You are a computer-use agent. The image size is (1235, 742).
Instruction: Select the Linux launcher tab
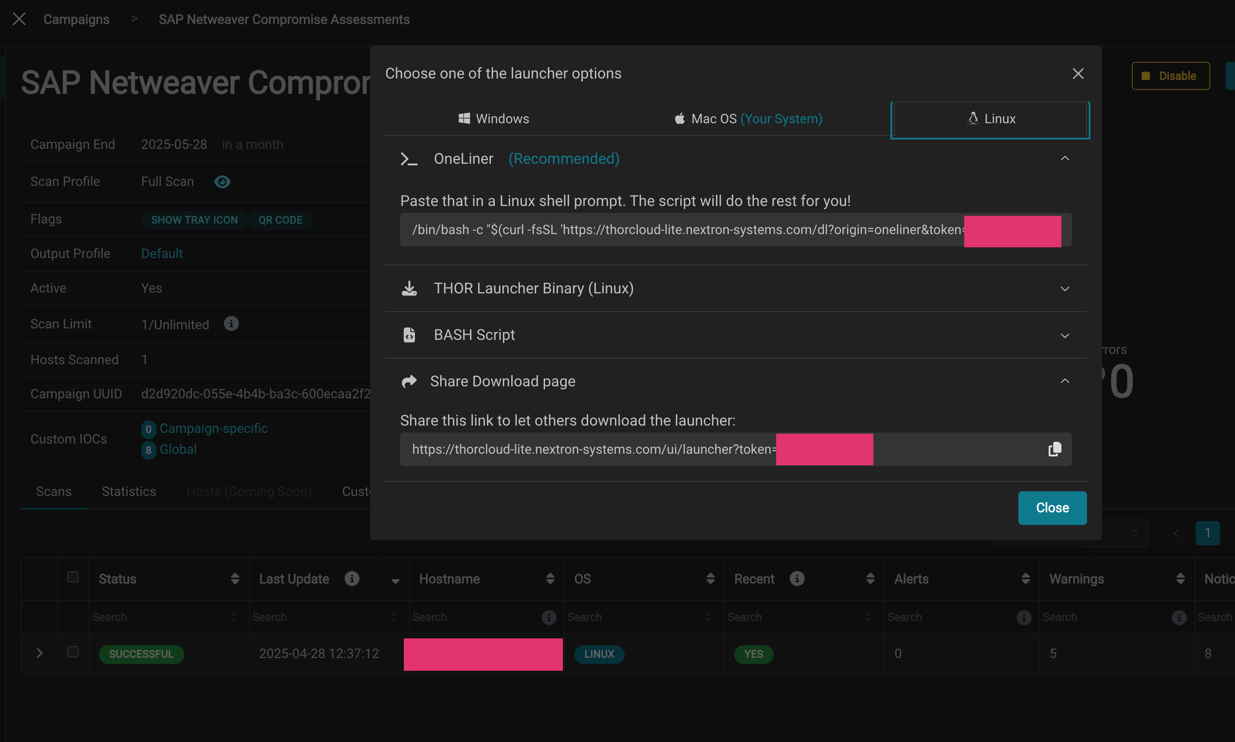(991, 119)
